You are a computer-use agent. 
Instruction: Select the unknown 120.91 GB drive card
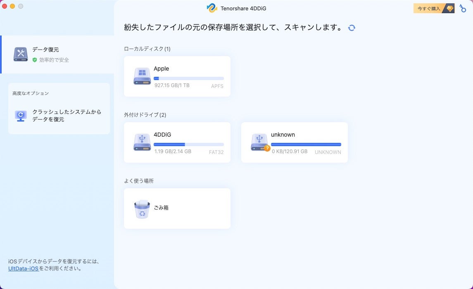[294, 142]
